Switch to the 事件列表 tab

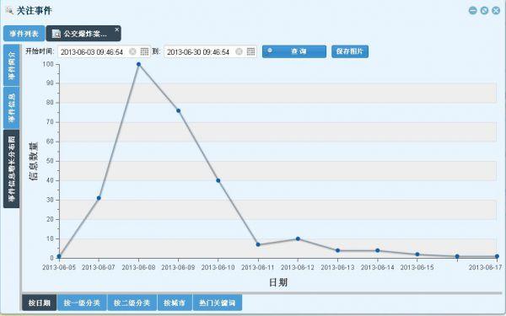(24, 34)
